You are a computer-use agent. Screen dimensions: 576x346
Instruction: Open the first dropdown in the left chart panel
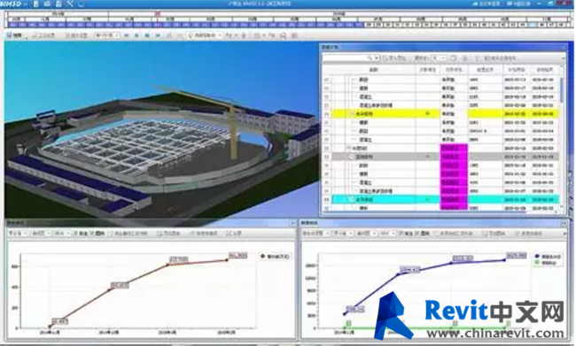18,234
